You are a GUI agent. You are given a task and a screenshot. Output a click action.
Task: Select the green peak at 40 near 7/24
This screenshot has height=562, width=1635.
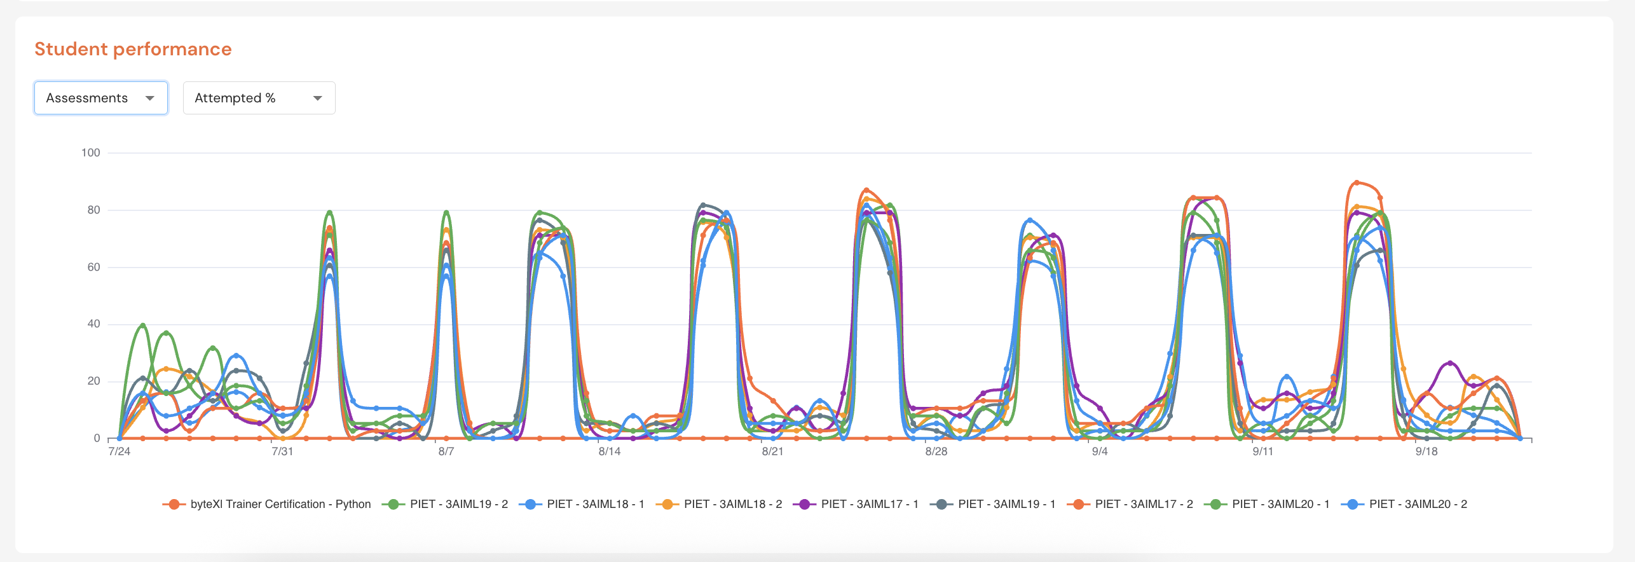pyautogui.click(x=143, y=326)
